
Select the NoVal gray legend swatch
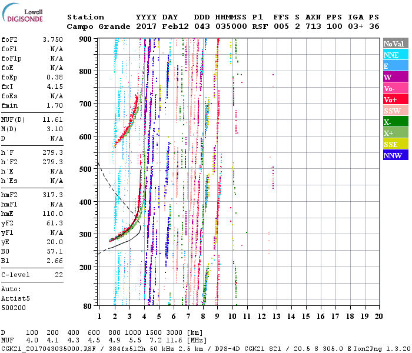tap(395, 44)
